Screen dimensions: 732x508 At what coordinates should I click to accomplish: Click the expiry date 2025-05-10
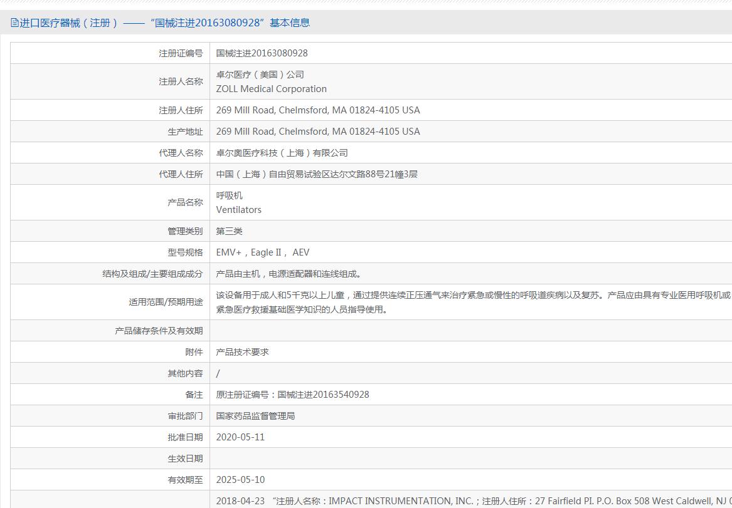tap(240, 480)
